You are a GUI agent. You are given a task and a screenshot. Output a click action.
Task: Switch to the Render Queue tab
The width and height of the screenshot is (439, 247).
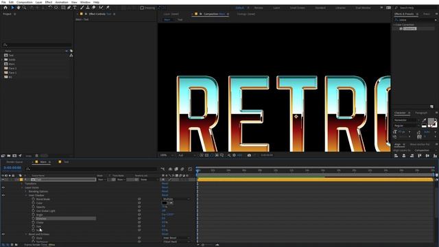click(x=14, y=162)
